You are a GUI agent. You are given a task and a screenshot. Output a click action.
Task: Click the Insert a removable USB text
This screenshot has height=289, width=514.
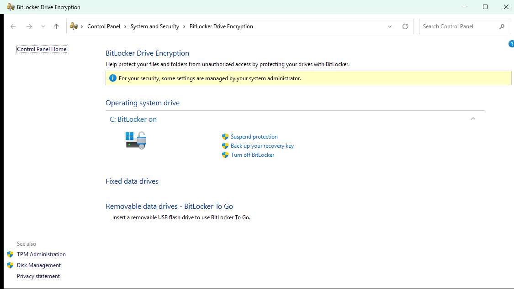point(181,217)
